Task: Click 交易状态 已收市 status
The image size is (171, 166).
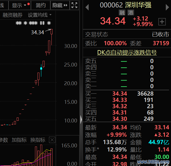Action: point(127,34)
